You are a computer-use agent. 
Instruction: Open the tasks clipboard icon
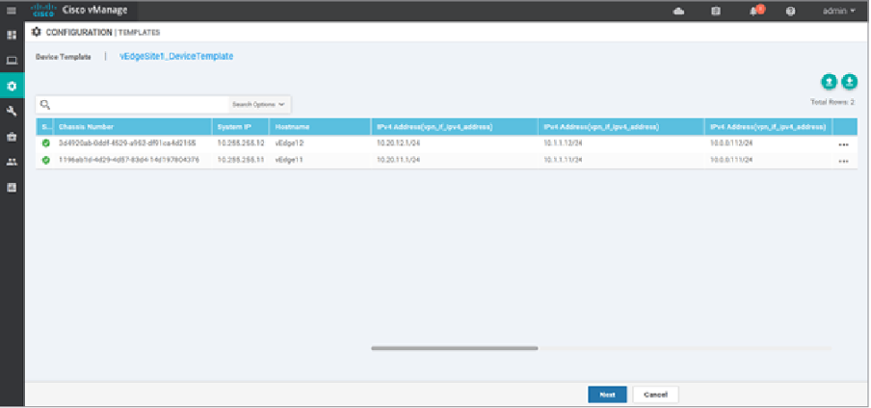[x=716, y=12]
